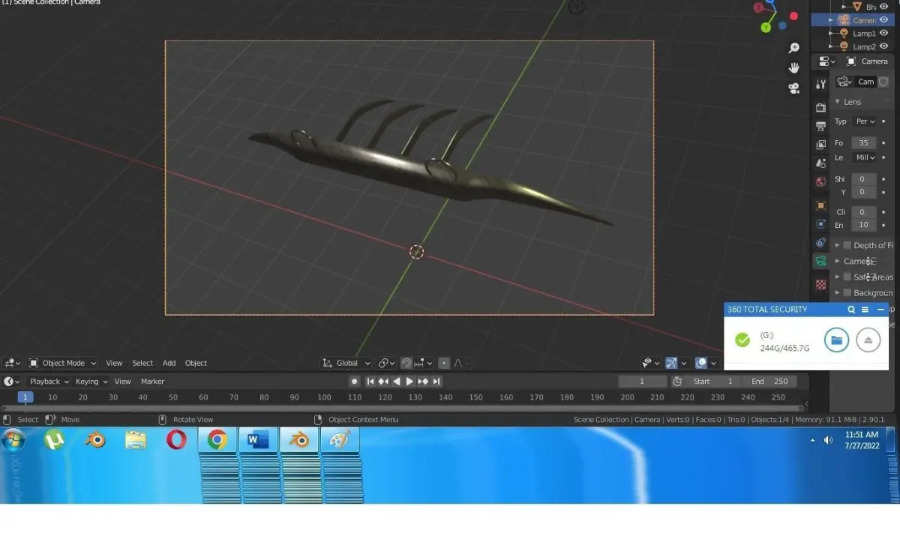This screenshot has width=900, height=554.
Task: Open the Texture properties tab (checker icon)
Action: (x=820, y=285)
